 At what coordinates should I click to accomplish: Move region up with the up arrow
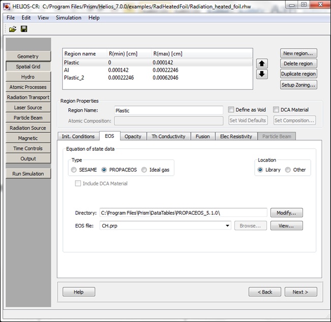[261, 64]
